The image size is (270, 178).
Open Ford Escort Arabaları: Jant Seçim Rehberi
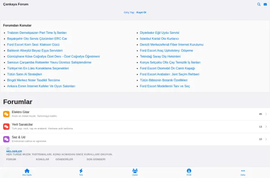[170, 74]
